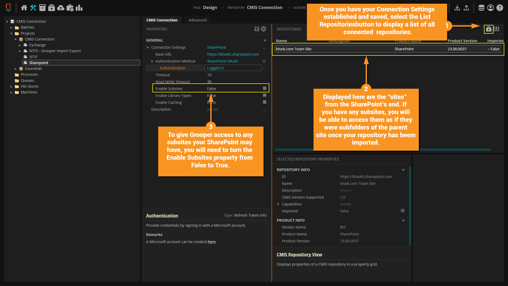Viewport: 508px width, 286px height.
Task: Open the user account icon
Action: pyautogui.click(x=491, y=8)
